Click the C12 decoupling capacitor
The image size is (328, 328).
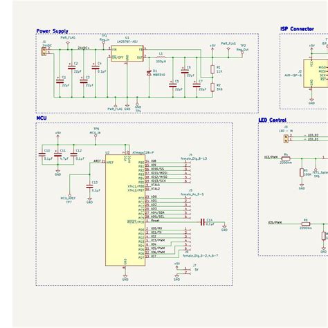click(x=74, y=154)
